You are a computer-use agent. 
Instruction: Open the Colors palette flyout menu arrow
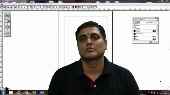click(157, 20)
